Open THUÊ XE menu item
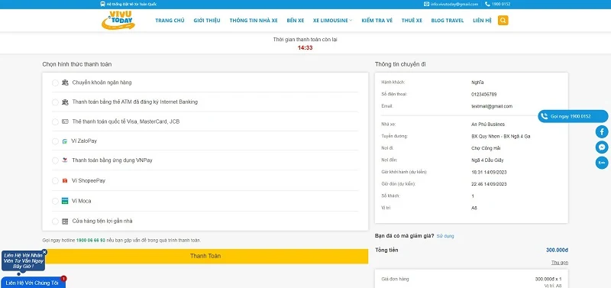This screenshot has width=611, height=288. (412, 21)
